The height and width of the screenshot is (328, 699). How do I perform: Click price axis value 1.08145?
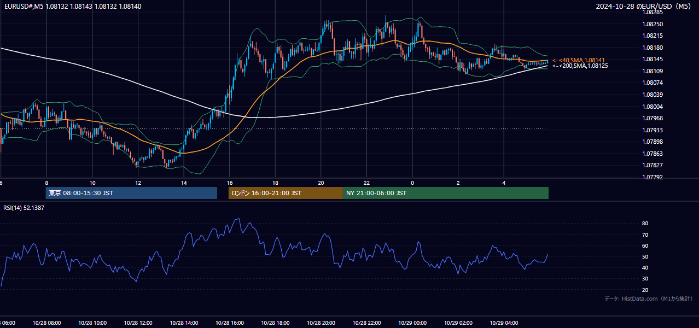[x=653, y=59]
